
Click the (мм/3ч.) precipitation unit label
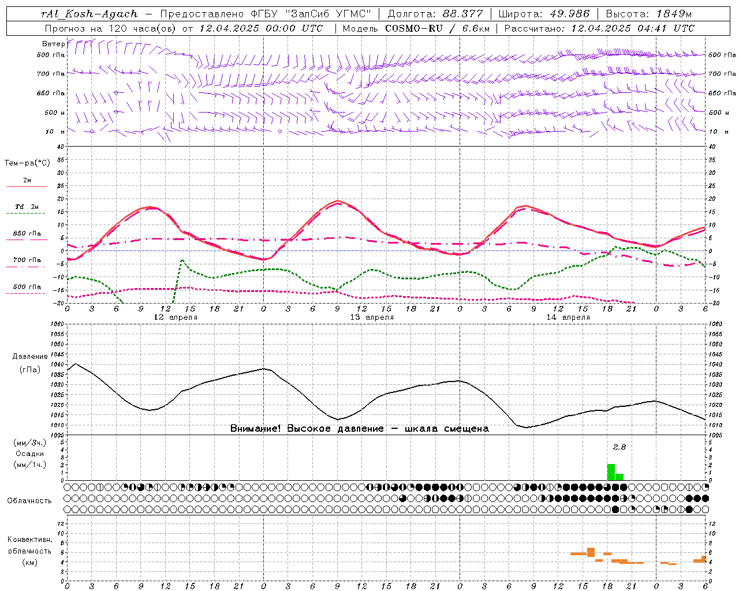30,443
